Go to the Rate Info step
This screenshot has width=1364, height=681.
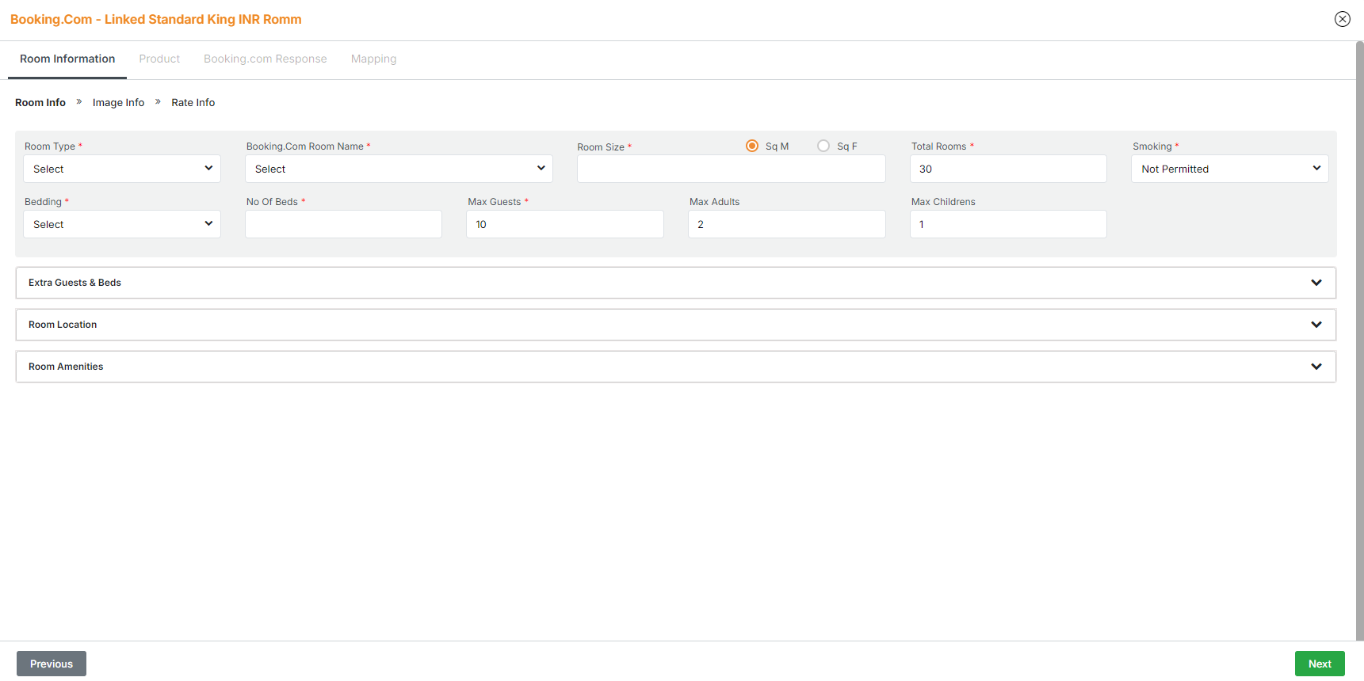(x=193, y=102)
